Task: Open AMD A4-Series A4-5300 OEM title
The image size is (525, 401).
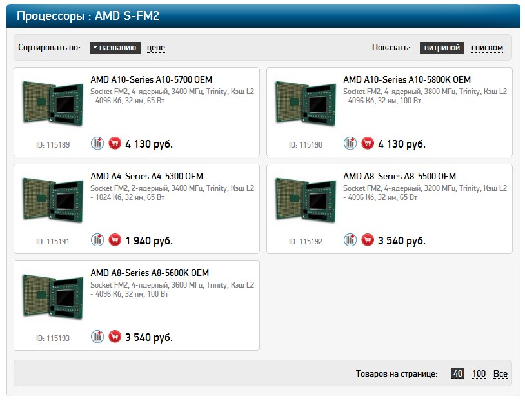Action: 146,176
